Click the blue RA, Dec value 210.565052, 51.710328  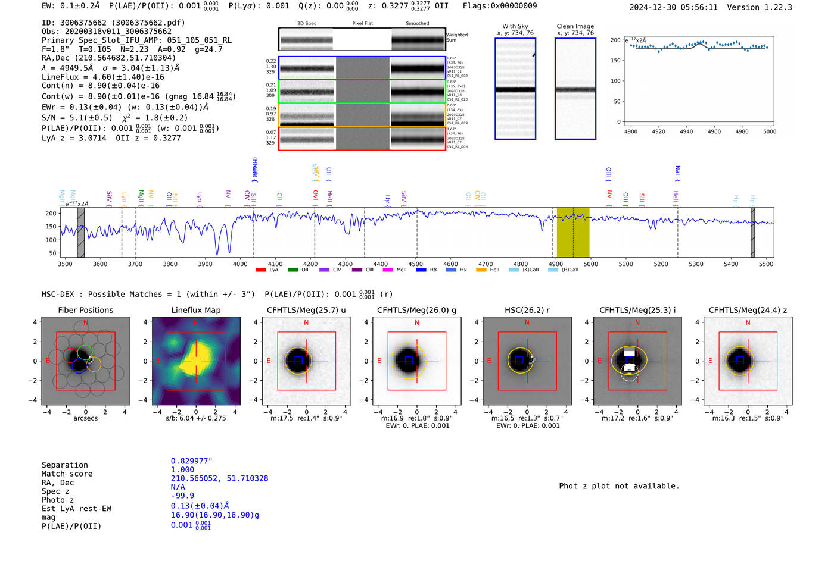pyautogui.click(x=219, y=478)
